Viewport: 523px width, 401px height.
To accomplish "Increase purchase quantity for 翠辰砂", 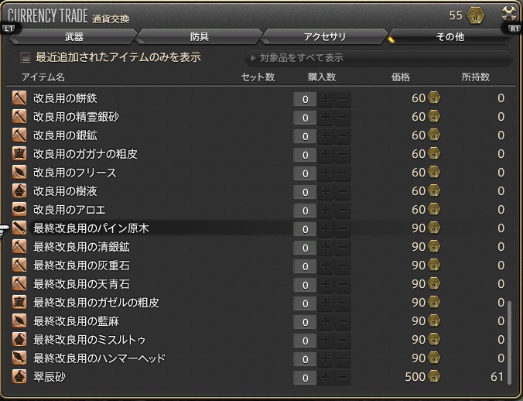I will (326, 378).
